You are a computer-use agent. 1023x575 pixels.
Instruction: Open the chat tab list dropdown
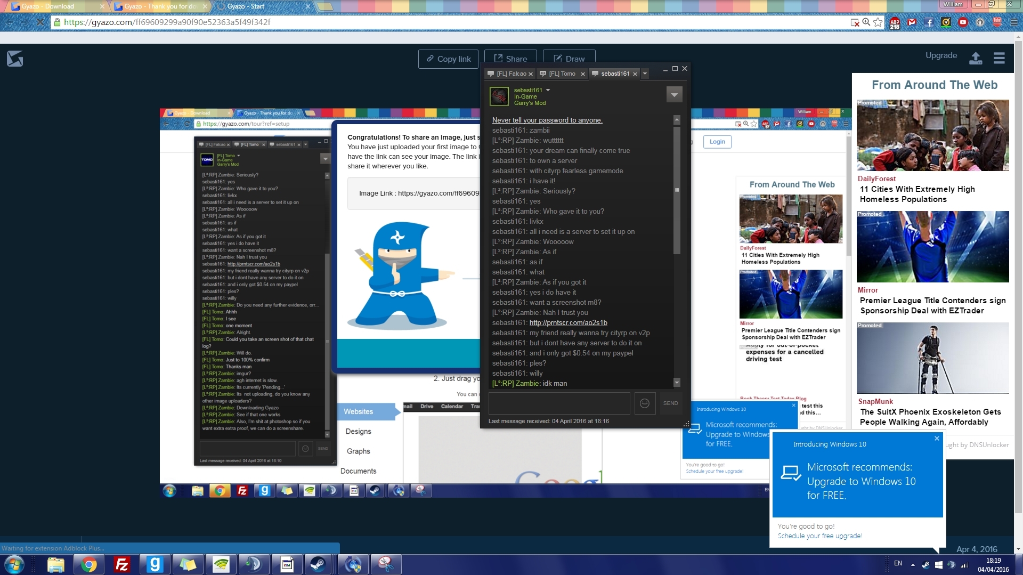coord(645,74)
